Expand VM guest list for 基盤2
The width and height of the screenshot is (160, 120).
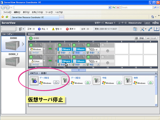84,52
